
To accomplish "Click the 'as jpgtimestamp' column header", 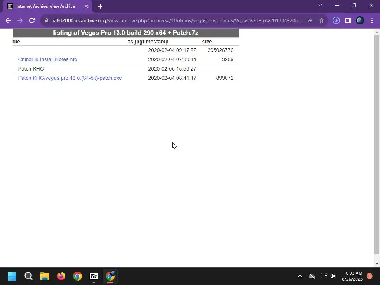I will coord(148,42).
